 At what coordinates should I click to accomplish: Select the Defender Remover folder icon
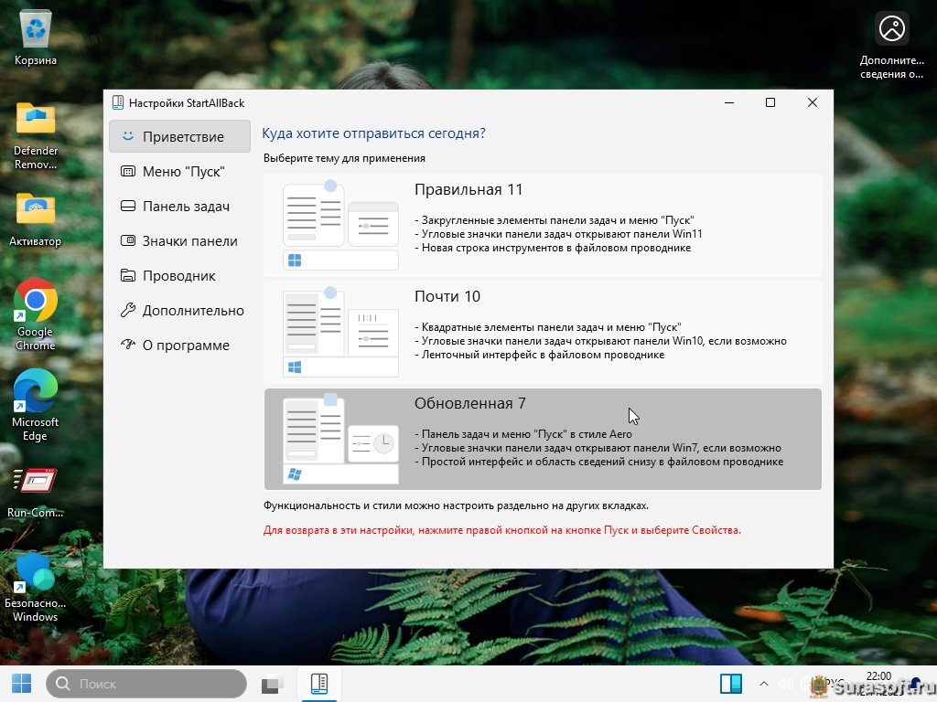pos(36,119)
